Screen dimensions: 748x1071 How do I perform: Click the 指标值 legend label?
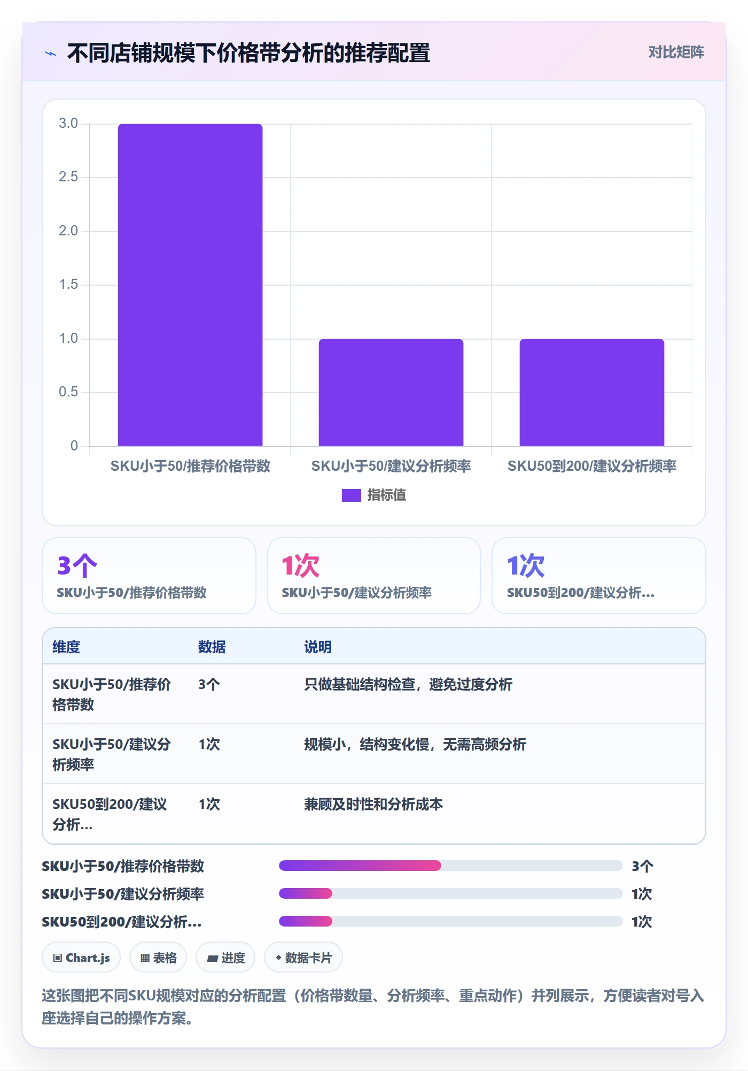[387, 495]
